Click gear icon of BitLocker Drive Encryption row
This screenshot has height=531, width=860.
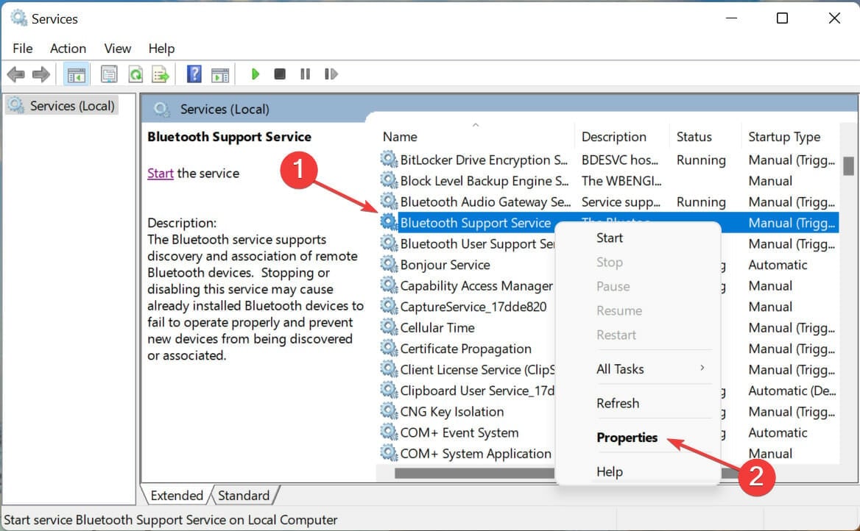[x=389, y=160]
